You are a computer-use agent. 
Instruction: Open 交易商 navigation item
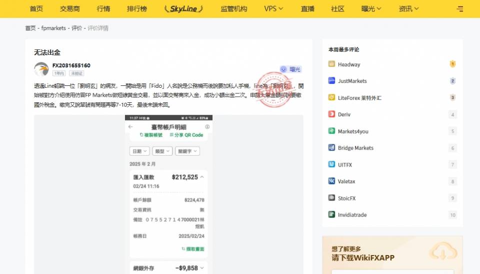pos(70,9)
